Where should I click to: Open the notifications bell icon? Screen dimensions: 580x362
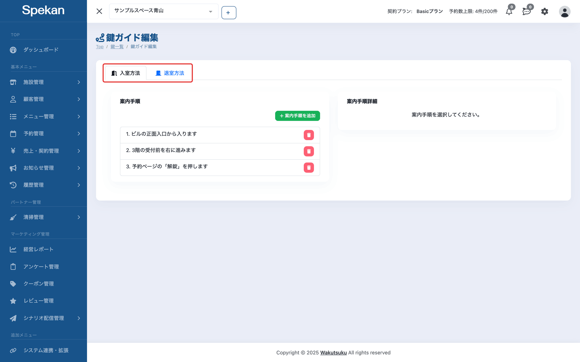point(509,11)
